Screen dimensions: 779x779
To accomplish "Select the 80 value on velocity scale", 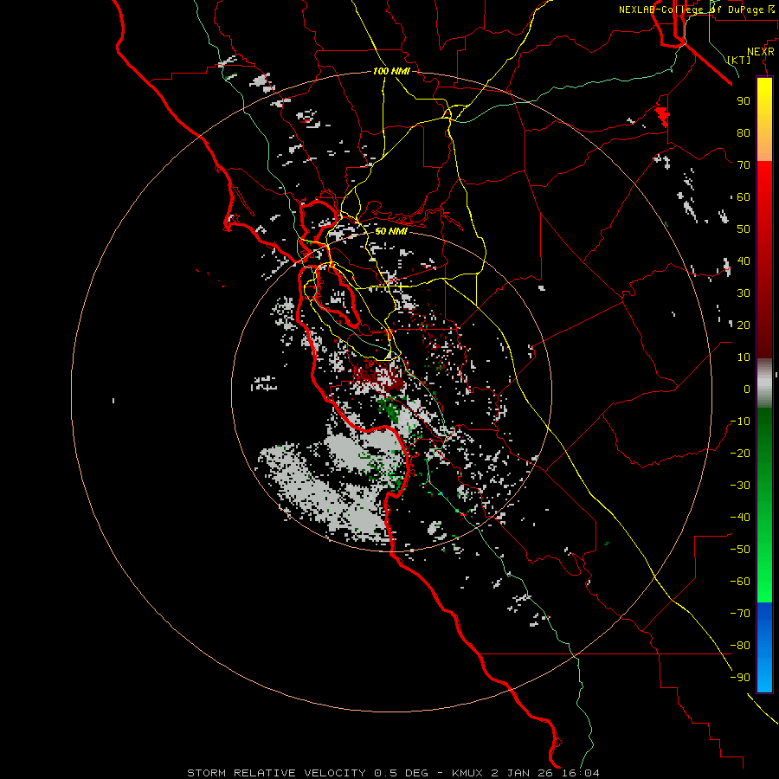I will tap(744, 132).
